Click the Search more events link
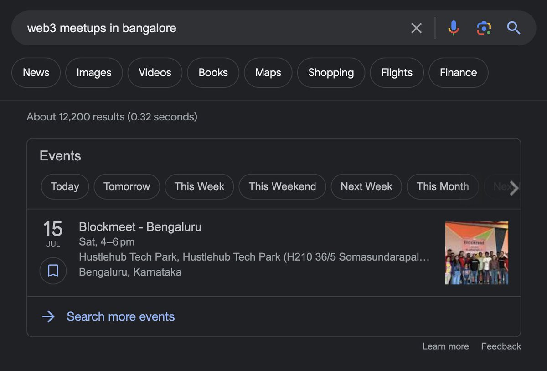This screenshot has width=547, height=371. (x=120, y=316)
